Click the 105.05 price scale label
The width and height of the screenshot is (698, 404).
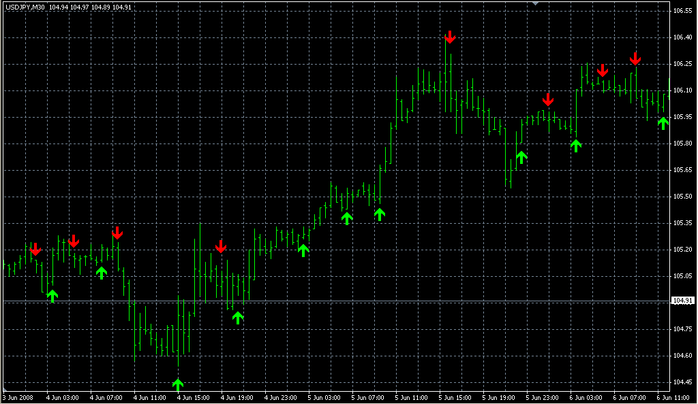(x=682, y=276)
